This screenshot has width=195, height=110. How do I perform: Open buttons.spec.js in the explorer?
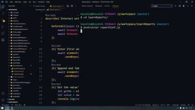19,68
